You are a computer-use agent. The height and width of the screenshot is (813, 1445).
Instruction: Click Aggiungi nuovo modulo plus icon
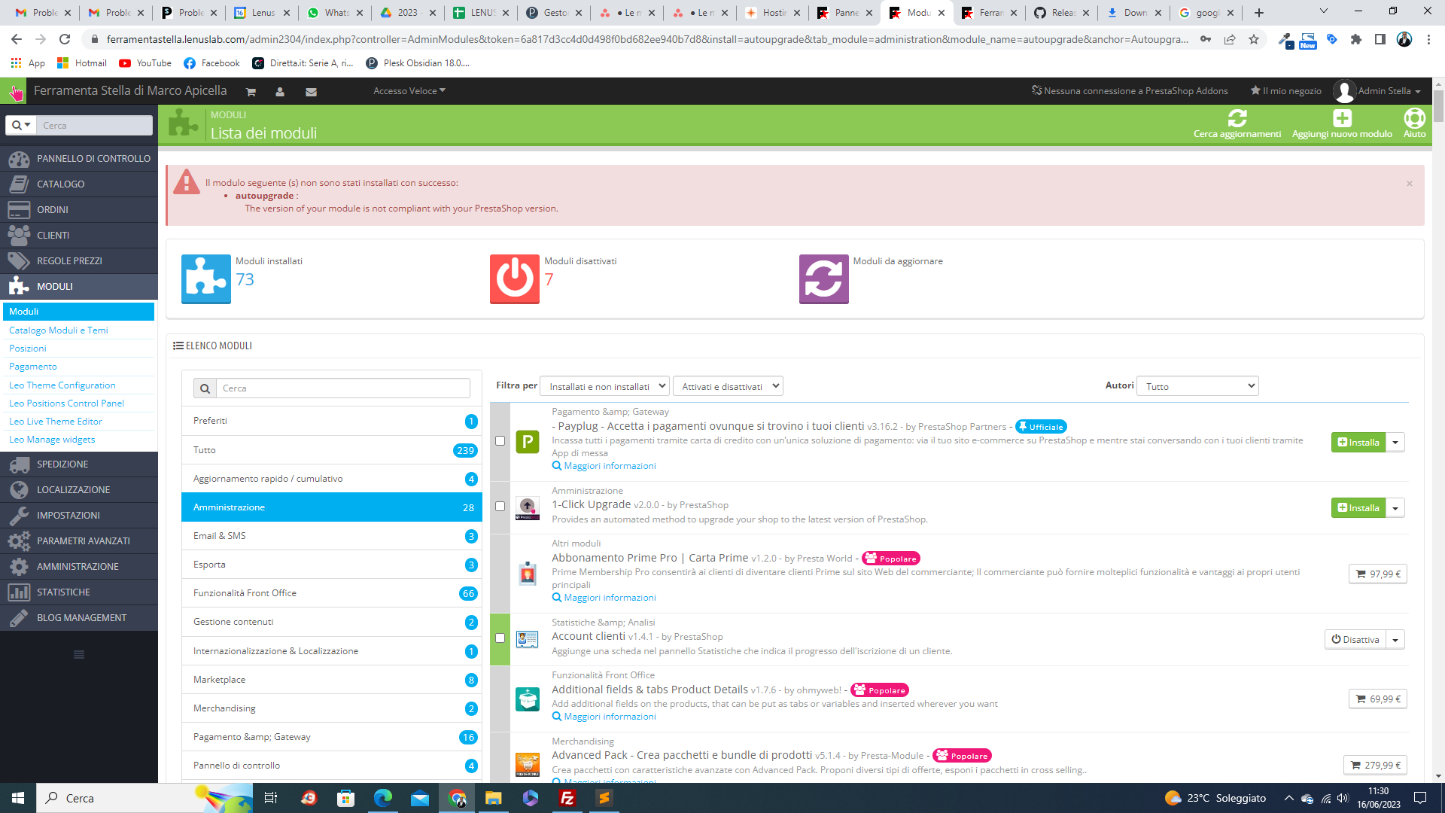[1342, 118]
